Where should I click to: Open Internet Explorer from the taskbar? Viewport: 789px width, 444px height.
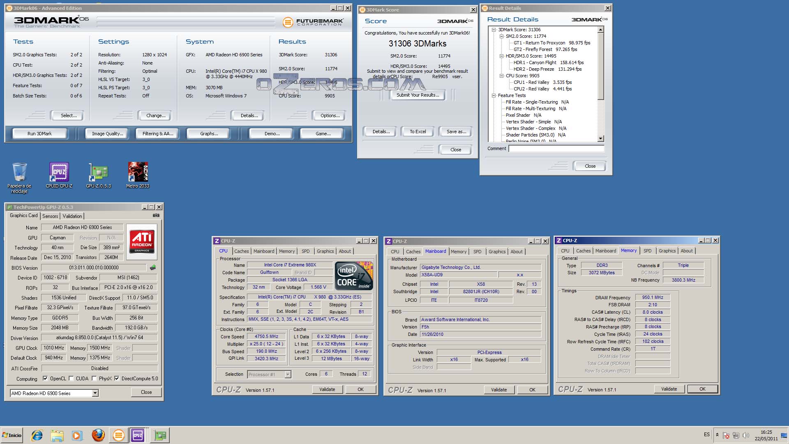tap(37, 435)
